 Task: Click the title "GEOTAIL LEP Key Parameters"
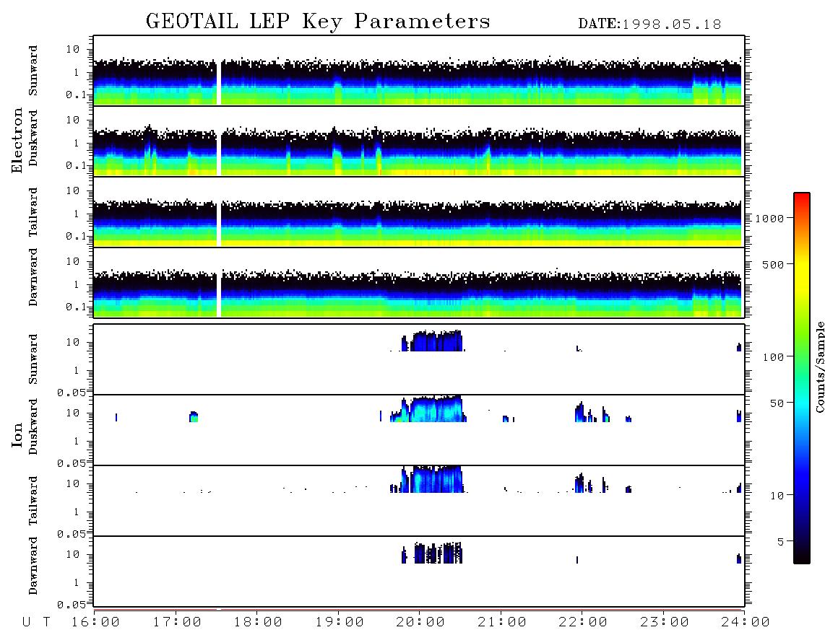coord(318,22)
